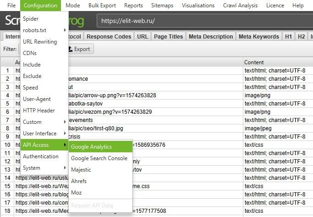Open the Licence menu
Image resolution: width=313 pixels, height=217 pixels.
click(275, 6)
